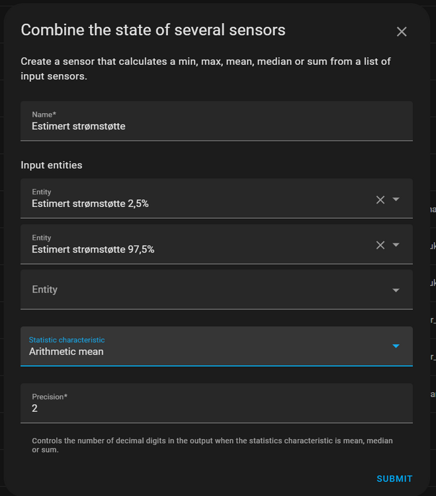Click the dialog title heading
436x496 pixels.
point(153,30)
